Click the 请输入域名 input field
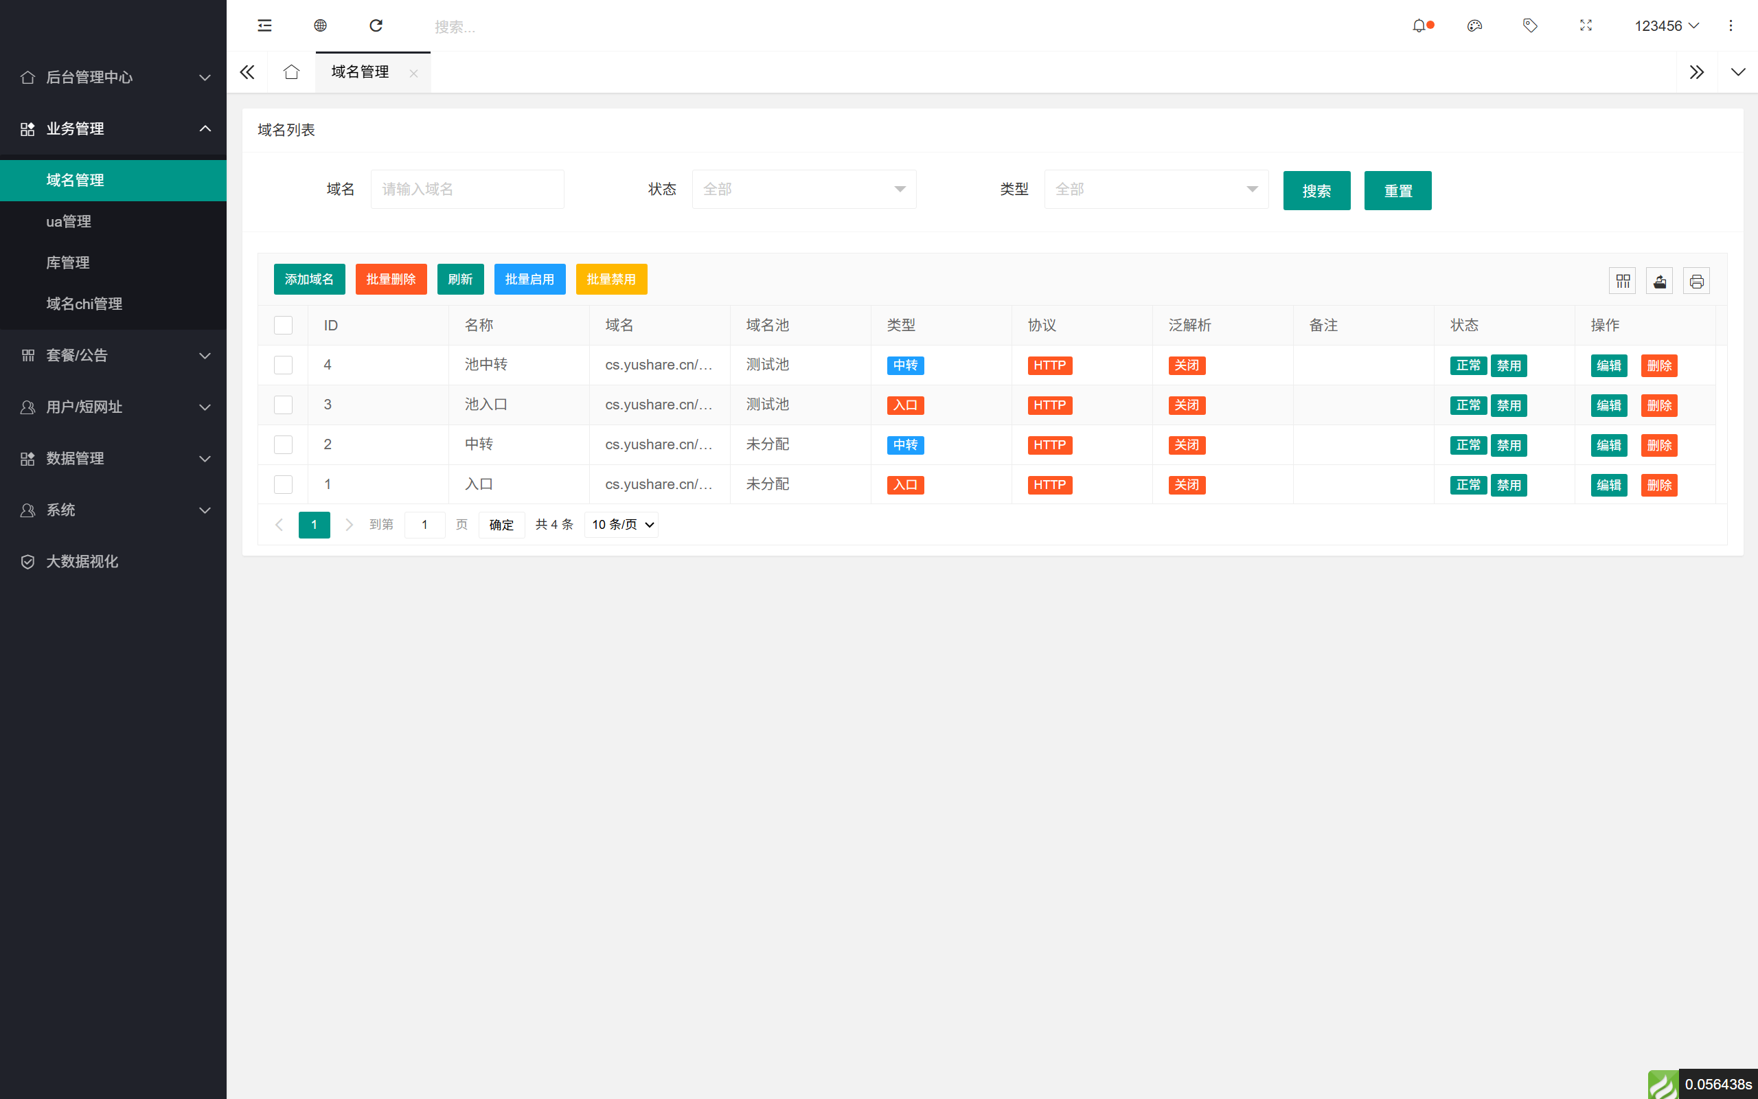Image resolution: width=1758 pixels, height=1099 pixels. tap(467, 189)
